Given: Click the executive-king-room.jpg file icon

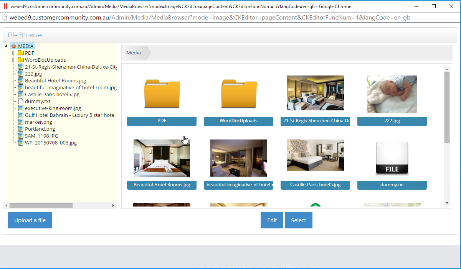Looking at the screenshot, I should pyautogui.click(x=20, y=108).
